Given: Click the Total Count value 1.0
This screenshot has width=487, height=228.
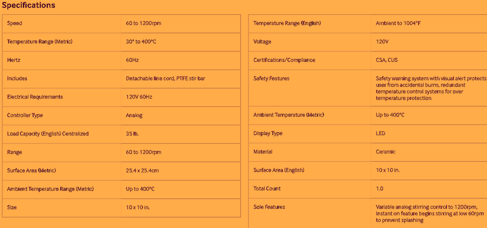Looking at the screenshot, I should point(379,189).
